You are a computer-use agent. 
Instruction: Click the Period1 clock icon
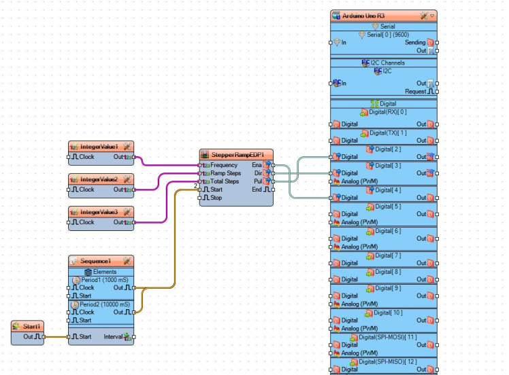75,280
